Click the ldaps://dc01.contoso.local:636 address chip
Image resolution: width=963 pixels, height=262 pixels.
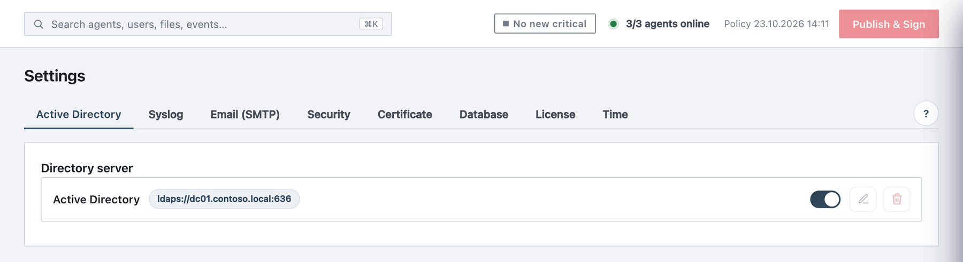pos(224,199)
